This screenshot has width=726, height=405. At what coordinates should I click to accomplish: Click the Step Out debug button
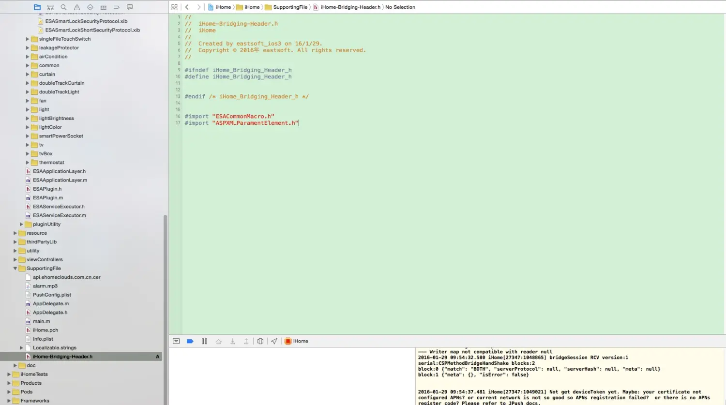pos(246,341)
